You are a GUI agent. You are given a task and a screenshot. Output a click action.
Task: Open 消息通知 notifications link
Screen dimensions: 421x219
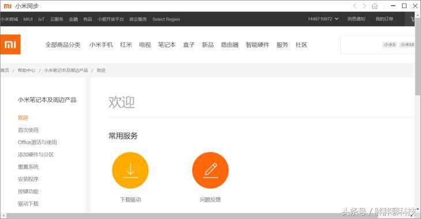(x=356, y=19)
